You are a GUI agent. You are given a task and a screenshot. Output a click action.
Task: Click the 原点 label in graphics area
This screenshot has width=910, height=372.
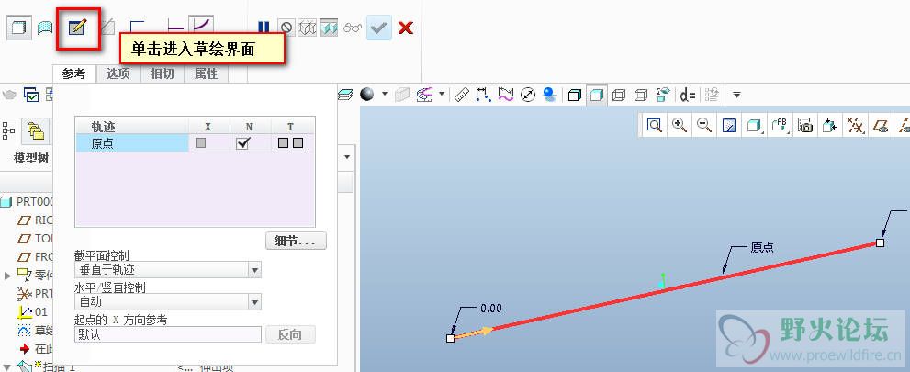point(762,248)
